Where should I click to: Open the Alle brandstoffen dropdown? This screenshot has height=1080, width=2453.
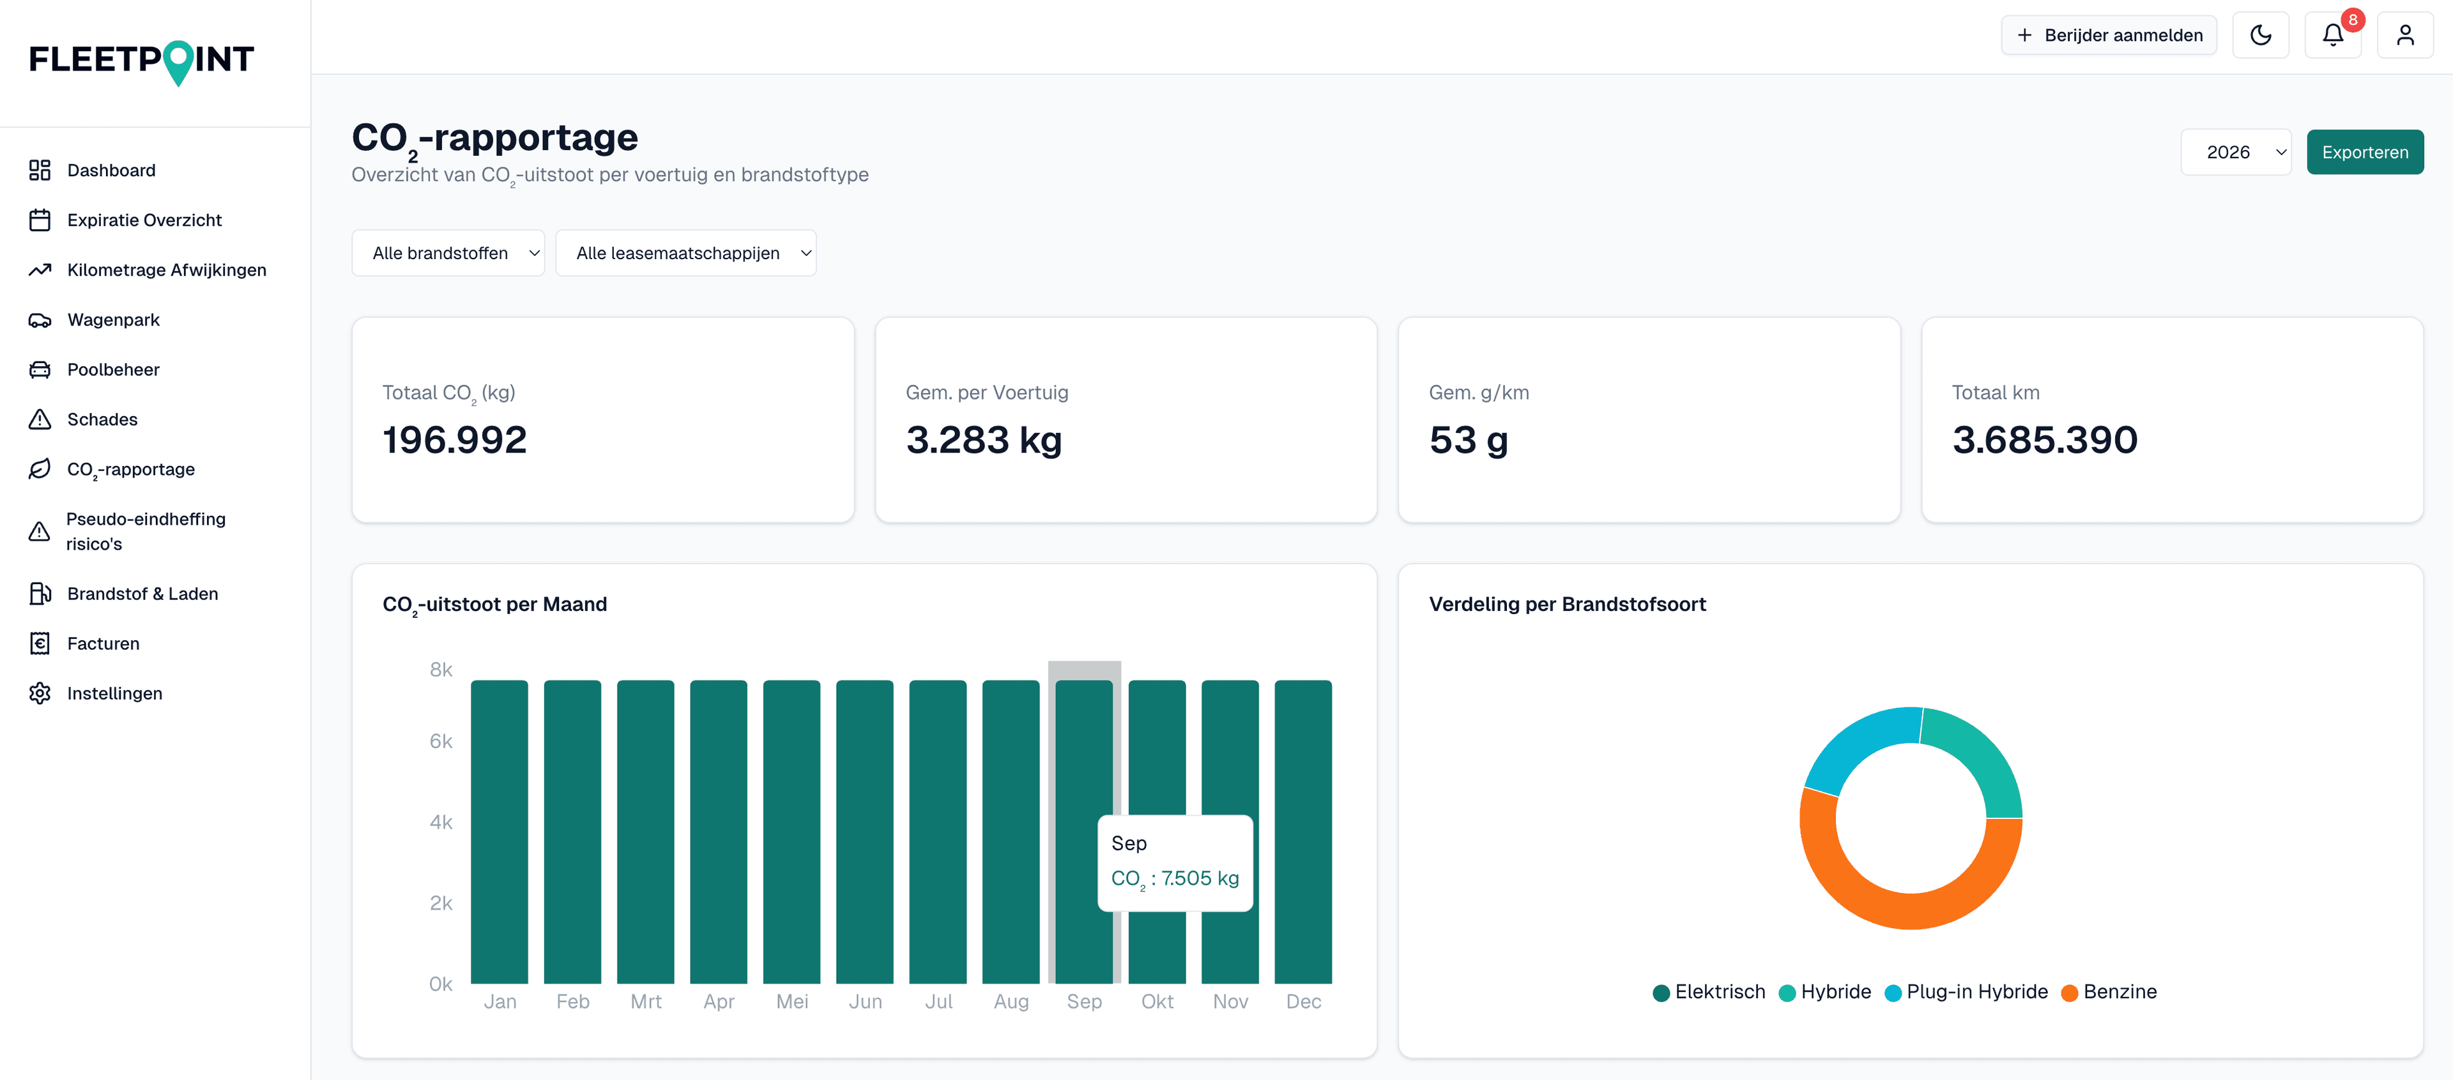448,253
